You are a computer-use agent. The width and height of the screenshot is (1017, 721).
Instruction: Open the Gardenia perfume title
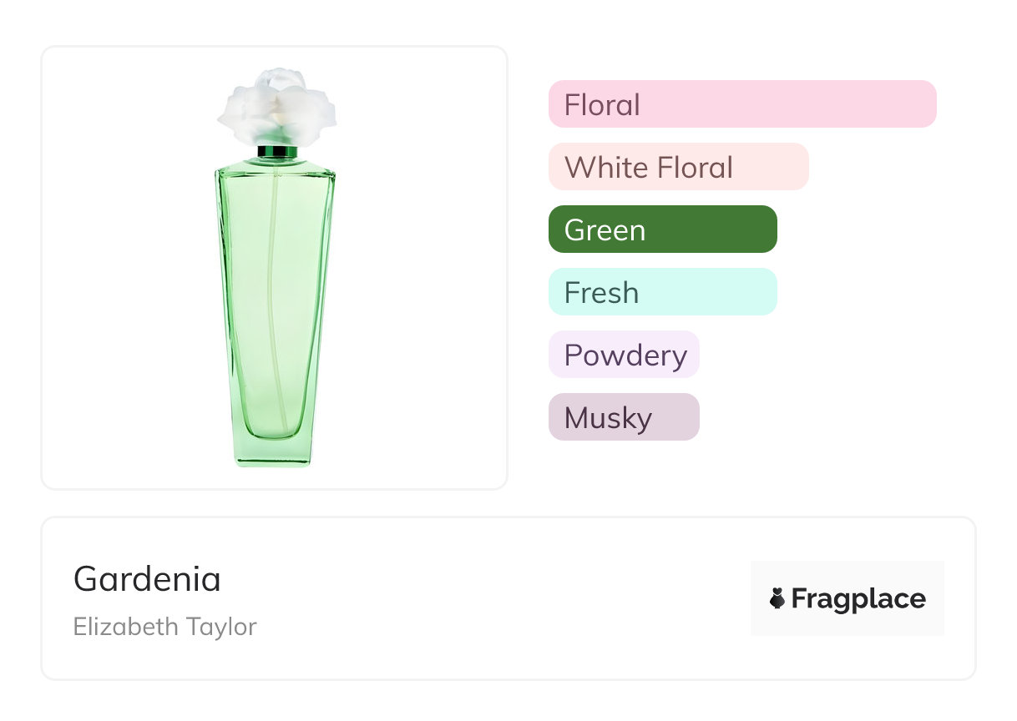[x=147, y=579]
